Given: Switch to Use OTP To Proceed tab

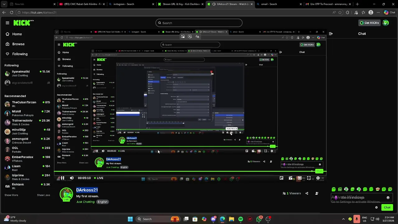Looking at the screenshot, I should click(328, 4).
